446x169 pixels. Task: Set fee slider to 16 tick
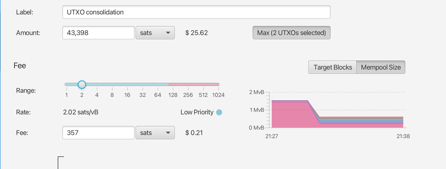coord(127,85)
